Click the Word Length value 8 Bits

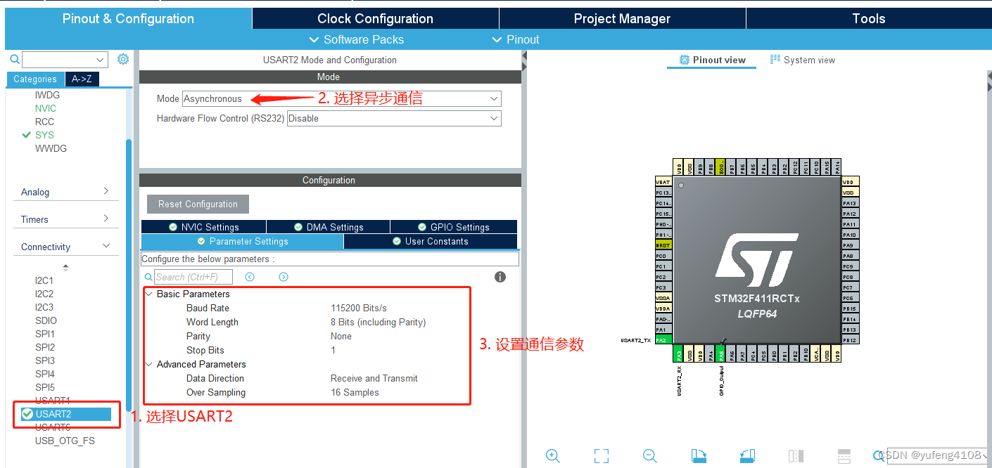tap(379, 322)
